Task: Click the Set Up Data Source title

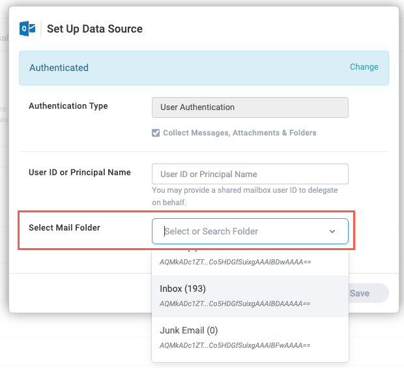Action: click(x=94, y=29)
